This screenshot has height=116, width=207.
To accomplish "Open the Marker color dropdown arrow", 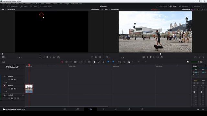I will click(x=115, y=62).
